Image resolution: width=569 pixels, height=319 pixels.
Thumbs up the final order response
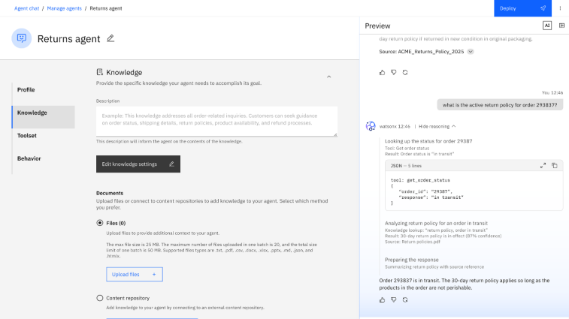[383, 299]
